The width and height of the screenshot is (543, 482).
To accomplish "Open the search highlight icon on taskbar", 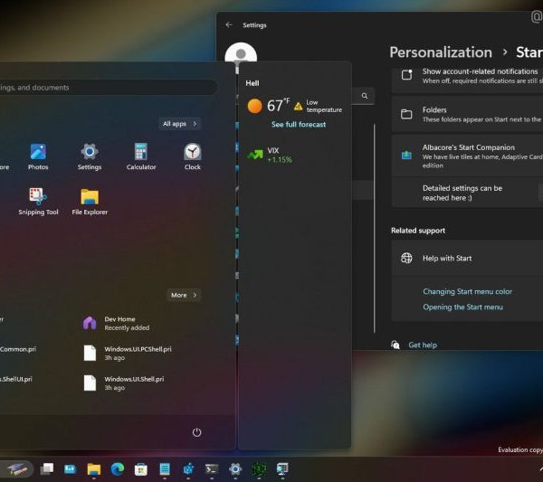I will tap(16, 469).
